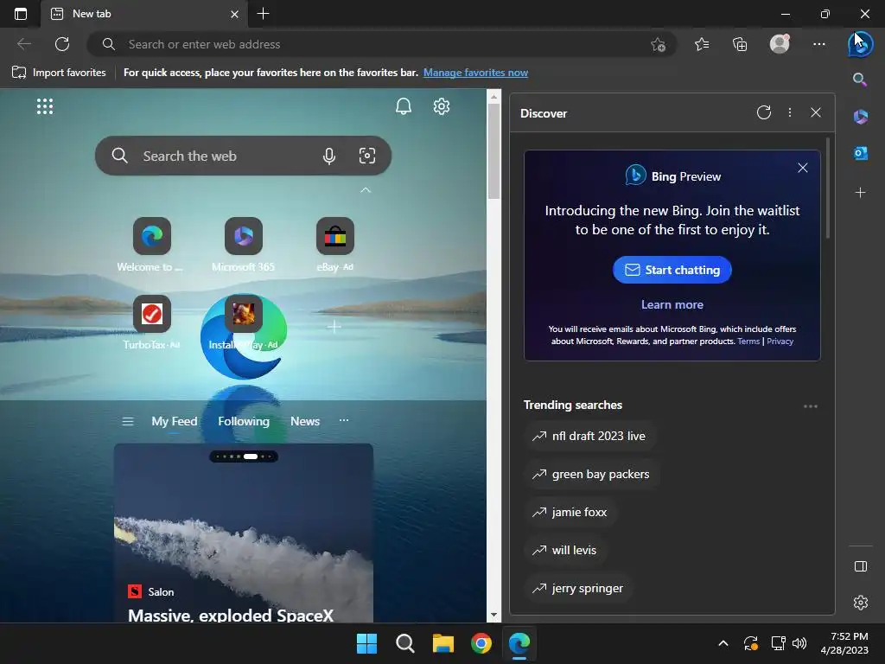Open Manage favorites now link

click(x=475, y=73)
